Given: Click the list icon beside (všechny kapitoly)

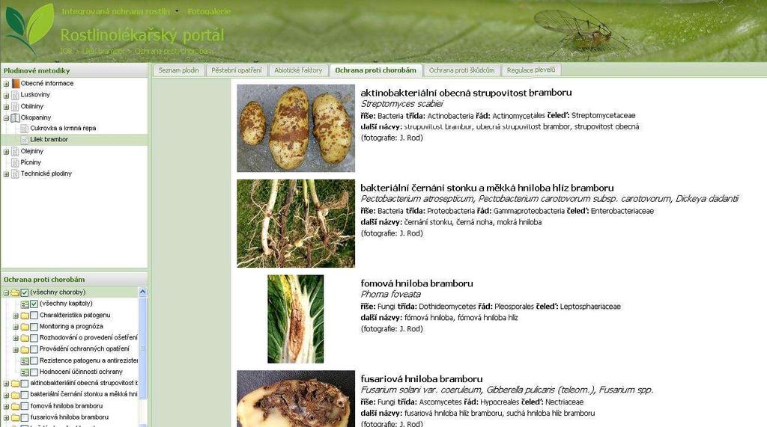Looking at the screenshot, I should [25, 304].
